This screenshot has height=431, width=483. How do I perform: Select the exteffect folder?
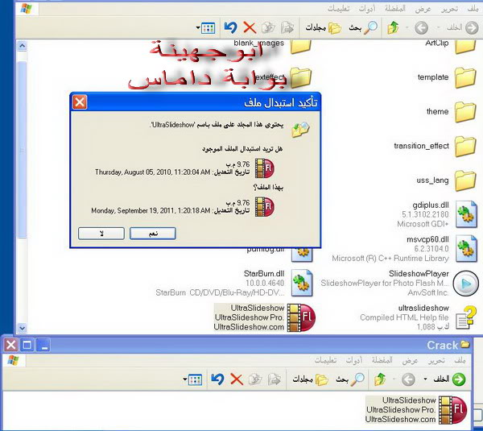point(301,77)
